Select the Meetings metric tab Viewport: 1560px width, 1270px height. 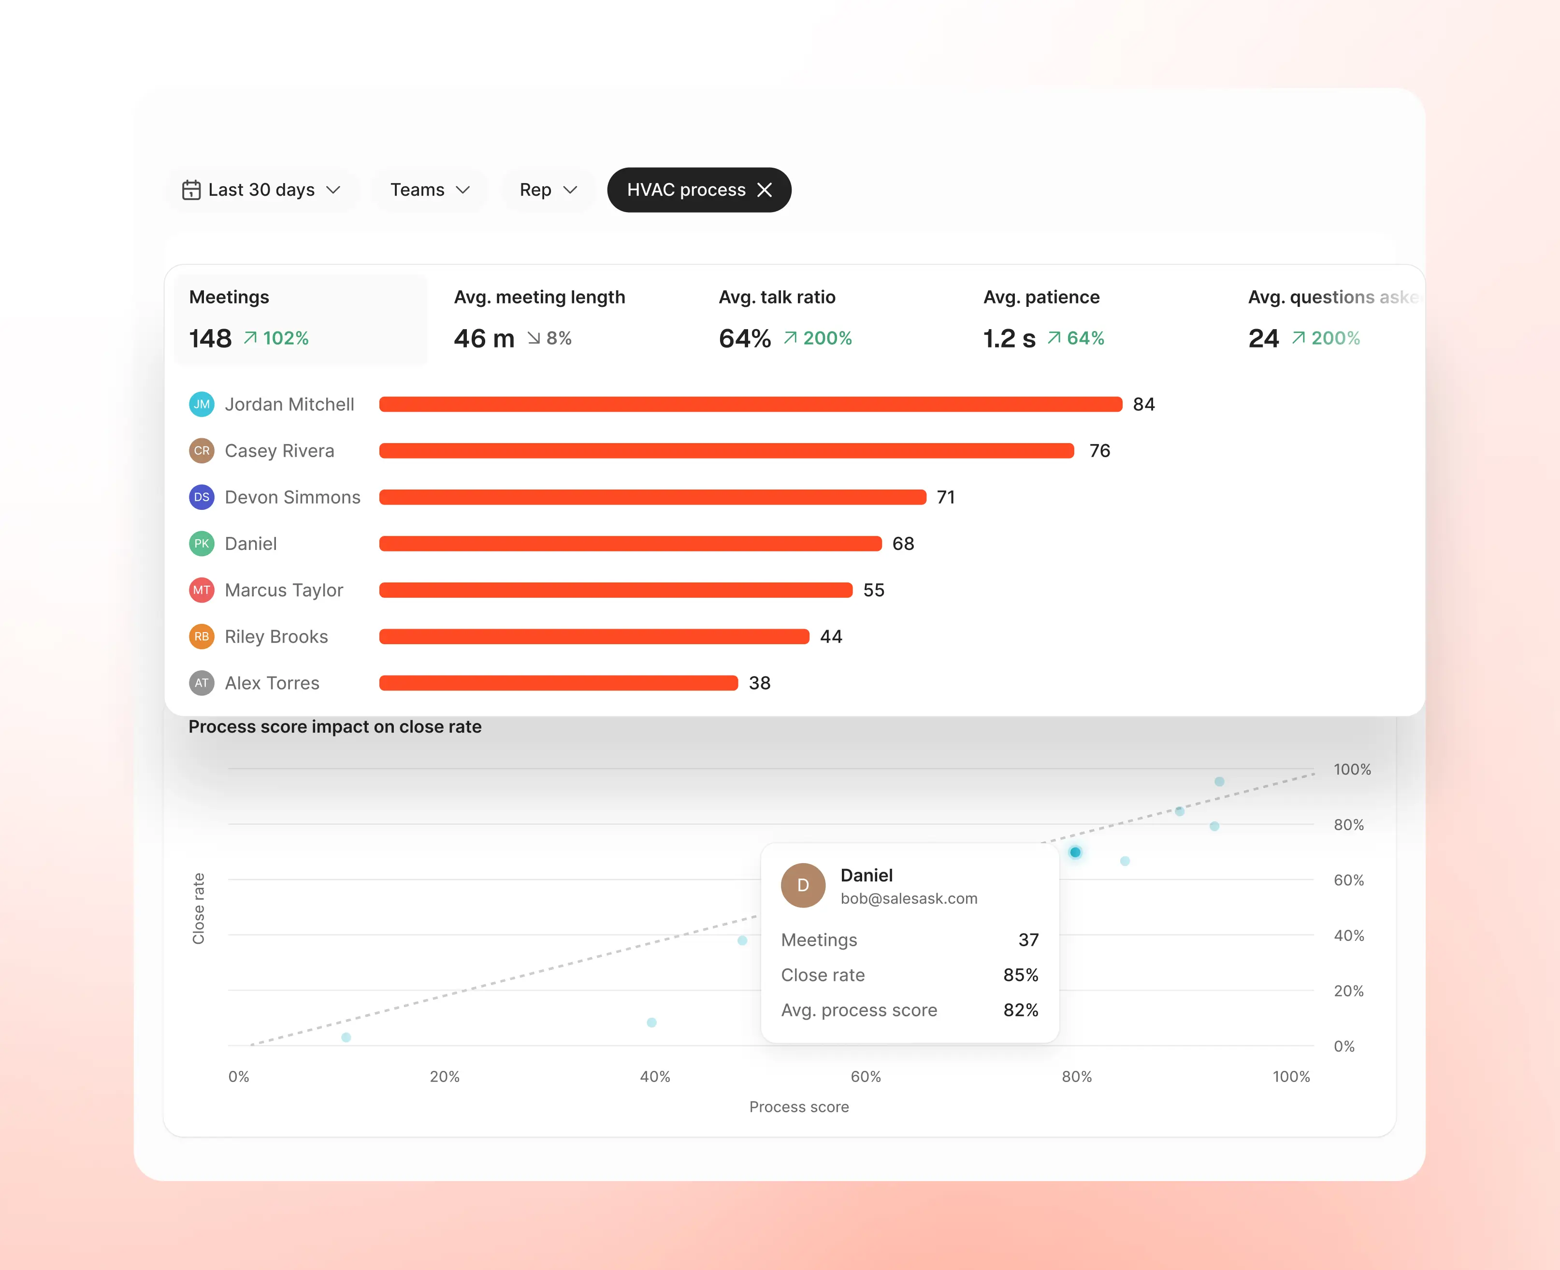(x=301, y=320)
